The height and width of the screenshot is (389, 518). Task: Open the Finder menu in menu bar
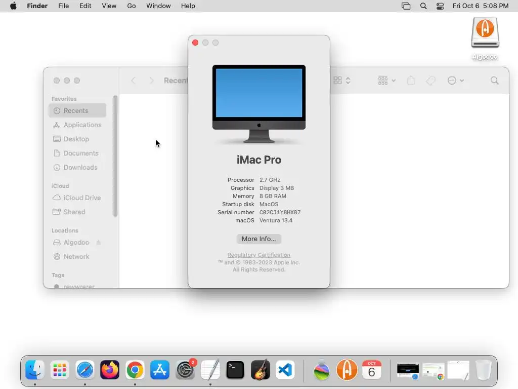pos(37,6)
